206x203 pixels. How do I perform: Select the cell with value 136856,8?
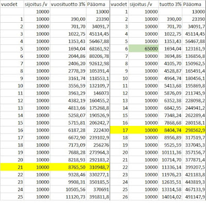coord(194,56)
